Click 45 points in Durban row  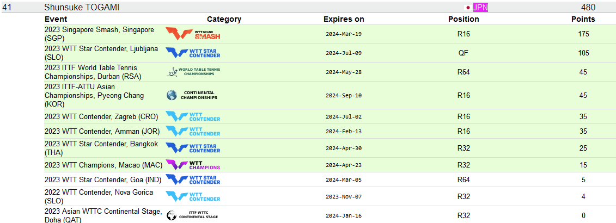tap(583, 72)
